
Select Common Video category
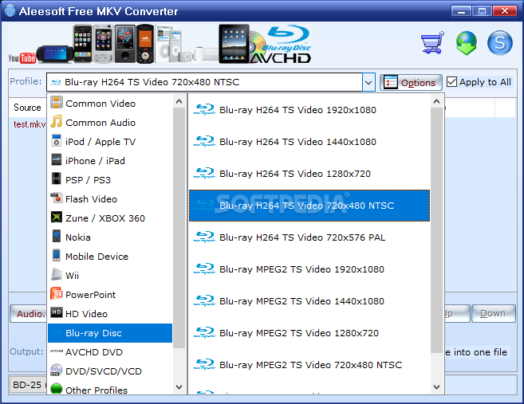[x=110, y=104]
